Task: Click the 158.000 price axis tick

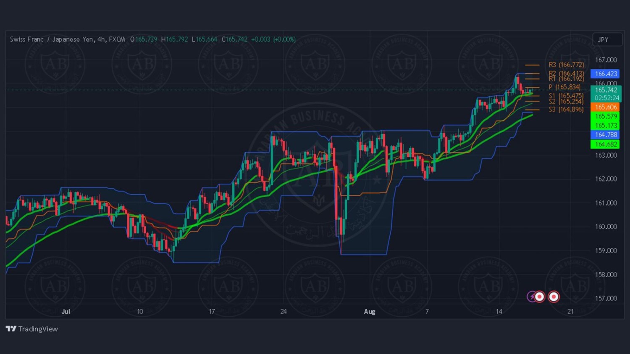Action: [x=606, y=275]
